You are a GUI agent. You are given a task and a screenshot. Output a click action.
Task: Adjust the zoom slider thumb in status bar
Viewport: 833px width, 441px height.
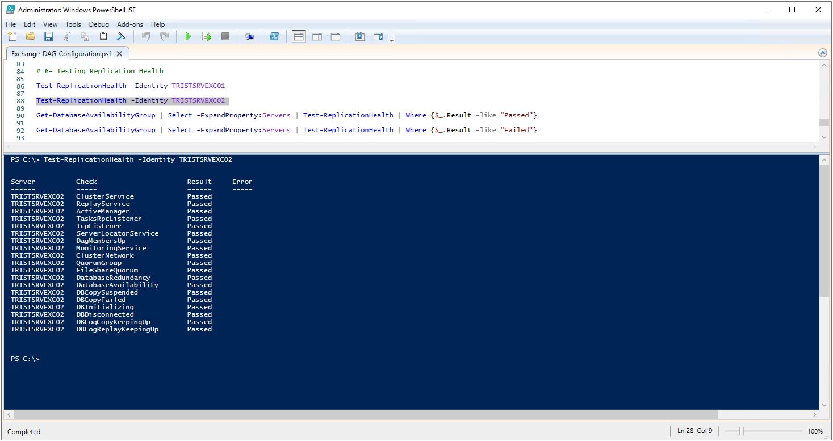pos(742,431)
